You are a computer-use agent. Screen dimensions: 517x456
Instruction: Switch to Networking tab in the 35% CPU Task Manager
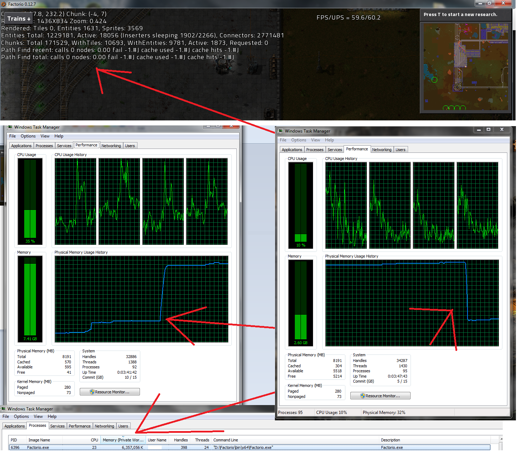click(111, 146)
